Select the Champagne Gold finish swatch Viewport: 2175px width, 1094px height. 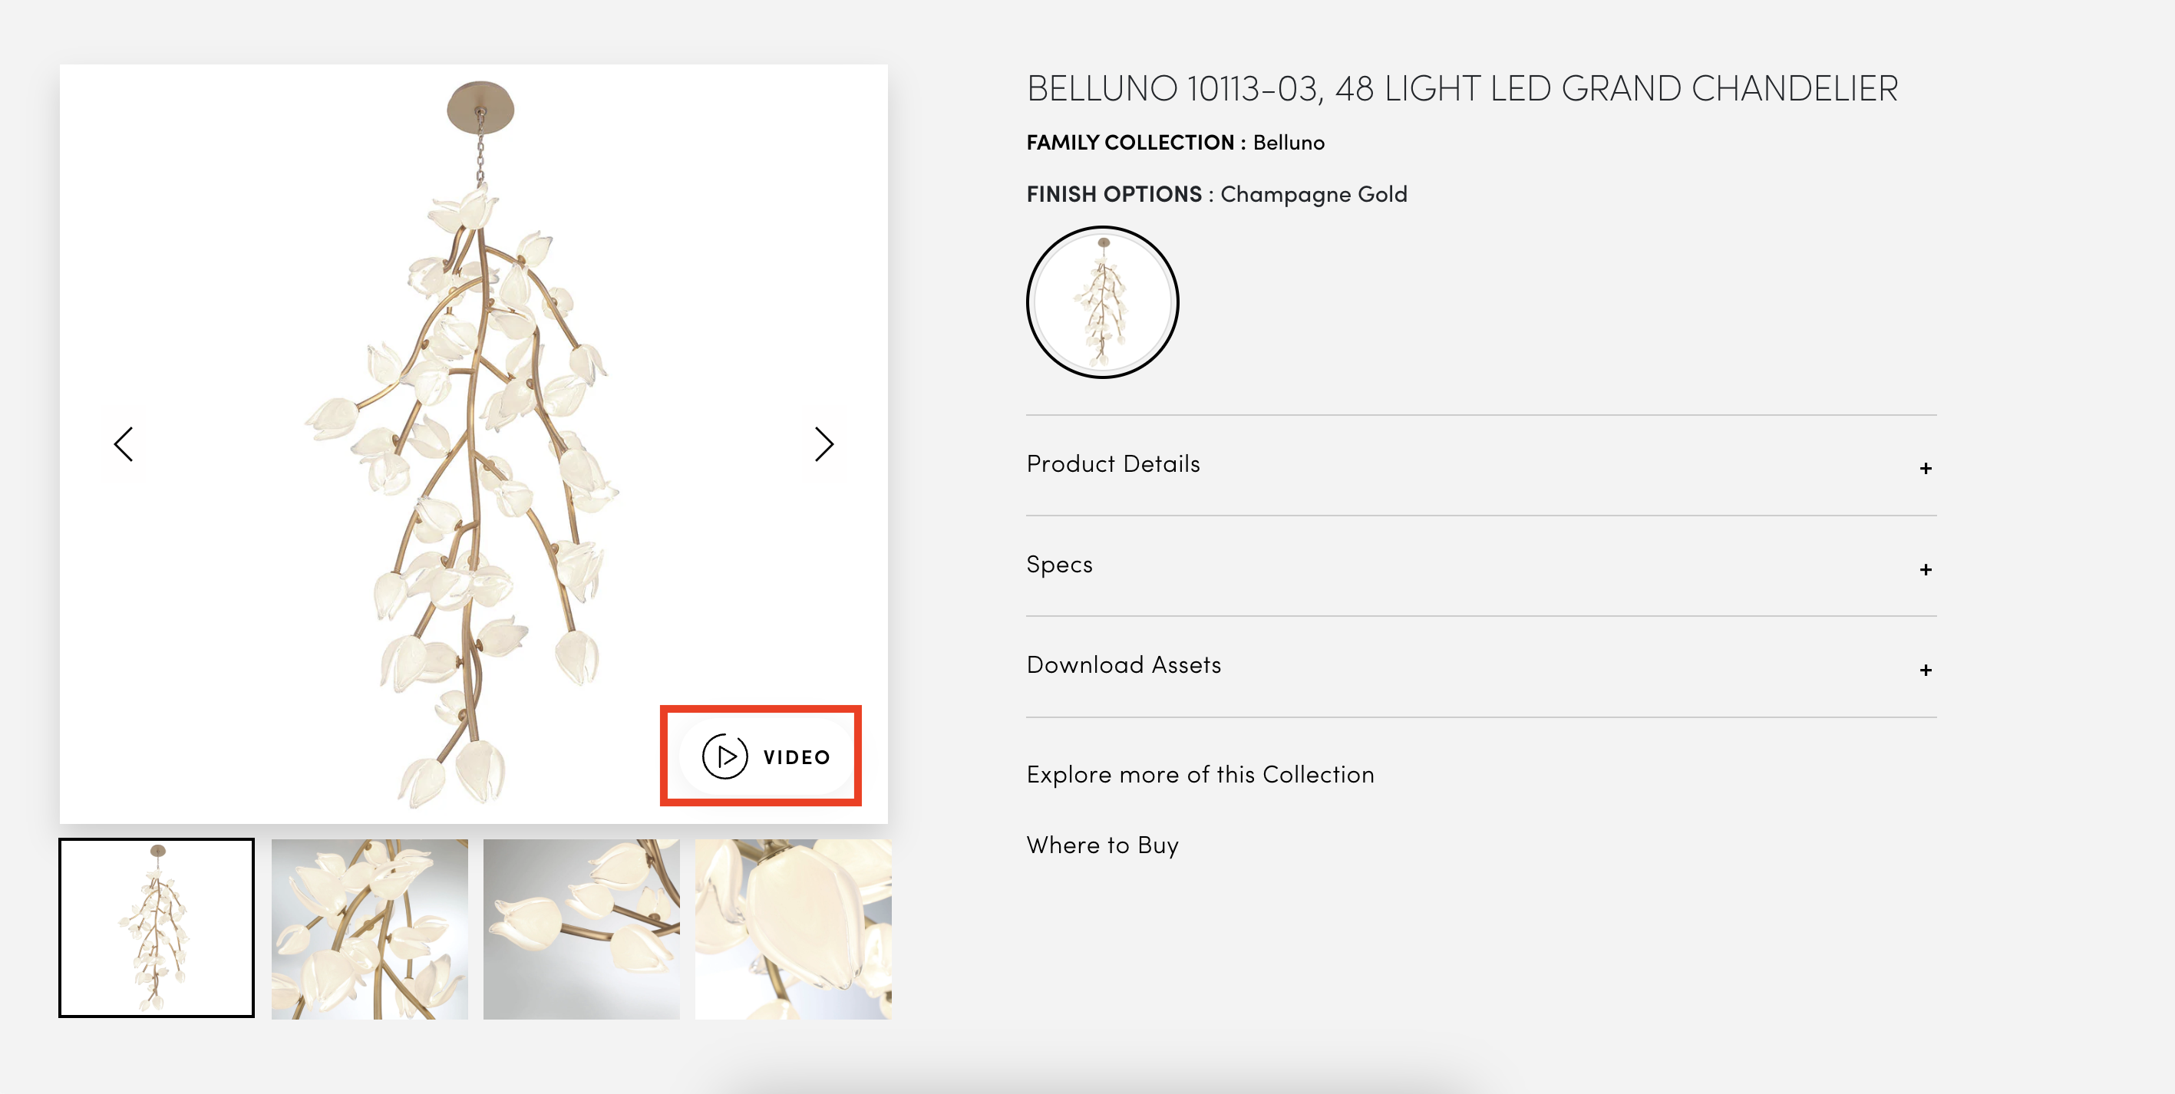pyautogui.click(x=1102, y=302)
